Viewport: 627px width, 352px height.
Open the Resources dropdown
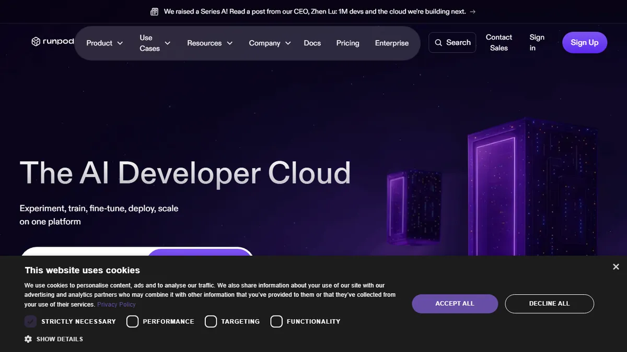[210, 43]
